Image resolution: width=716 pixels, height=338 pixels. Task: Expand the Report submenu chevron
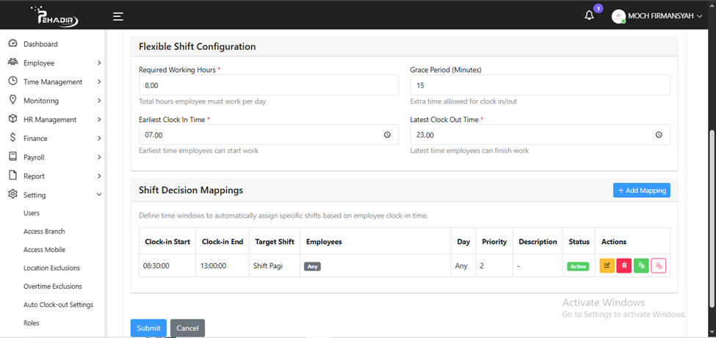pyautogui.click(x=99, y=176)
